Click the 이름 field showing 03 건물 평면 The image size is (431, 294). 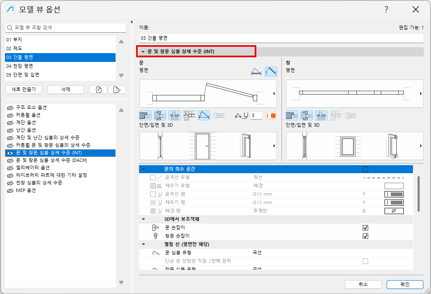coord(281,38)
